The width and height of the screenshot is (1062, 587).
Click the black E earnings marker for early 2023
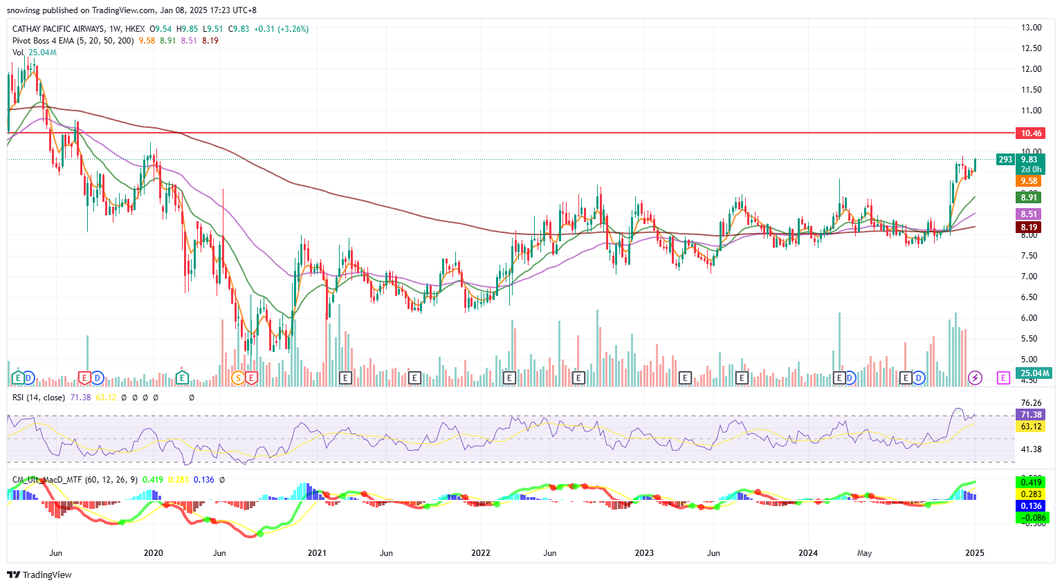tap(685, 378)
